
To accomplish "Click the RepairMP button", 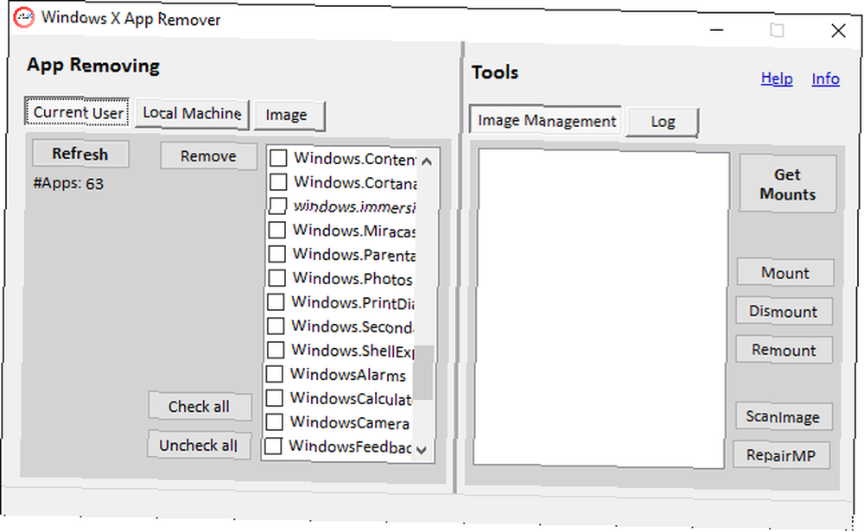I will click(781, 455).
